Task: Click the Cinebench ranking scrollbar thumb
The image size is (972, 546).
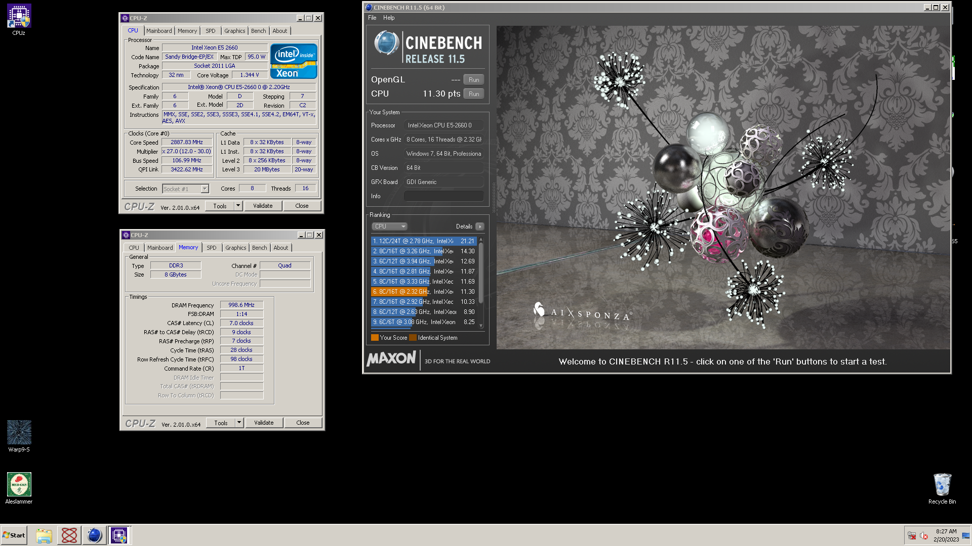Action: coord(481,273)
